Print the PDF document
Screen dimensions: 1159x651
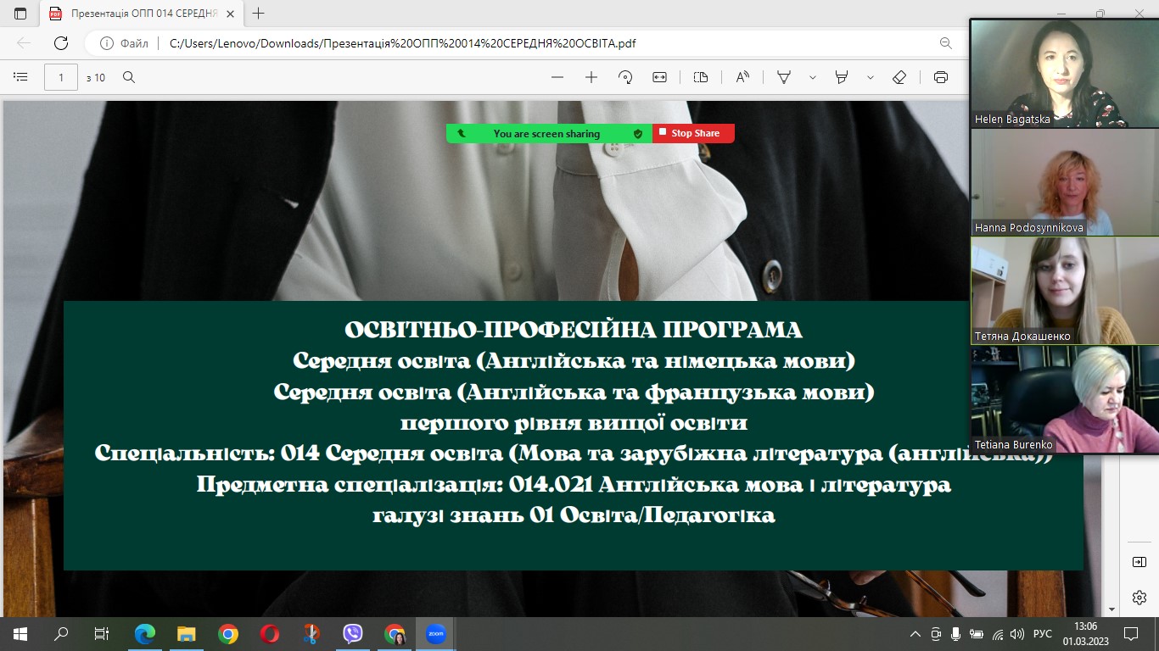coord(940,77)
